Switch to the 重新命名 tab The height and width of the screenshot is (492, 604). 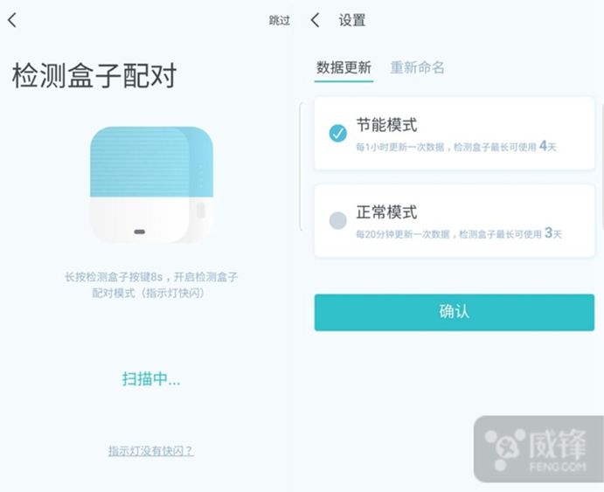(417, 67)
